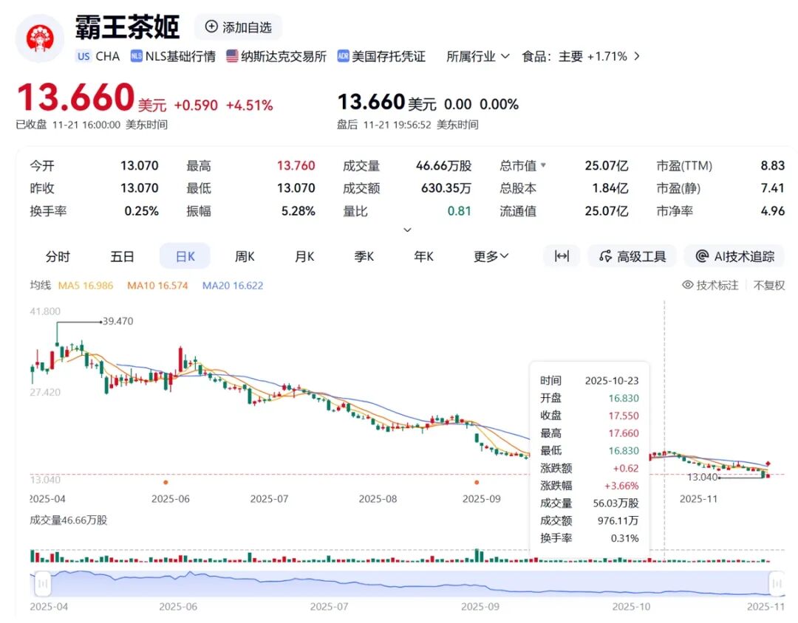Click the tooltip date 2025-10-23

(612, 380)
